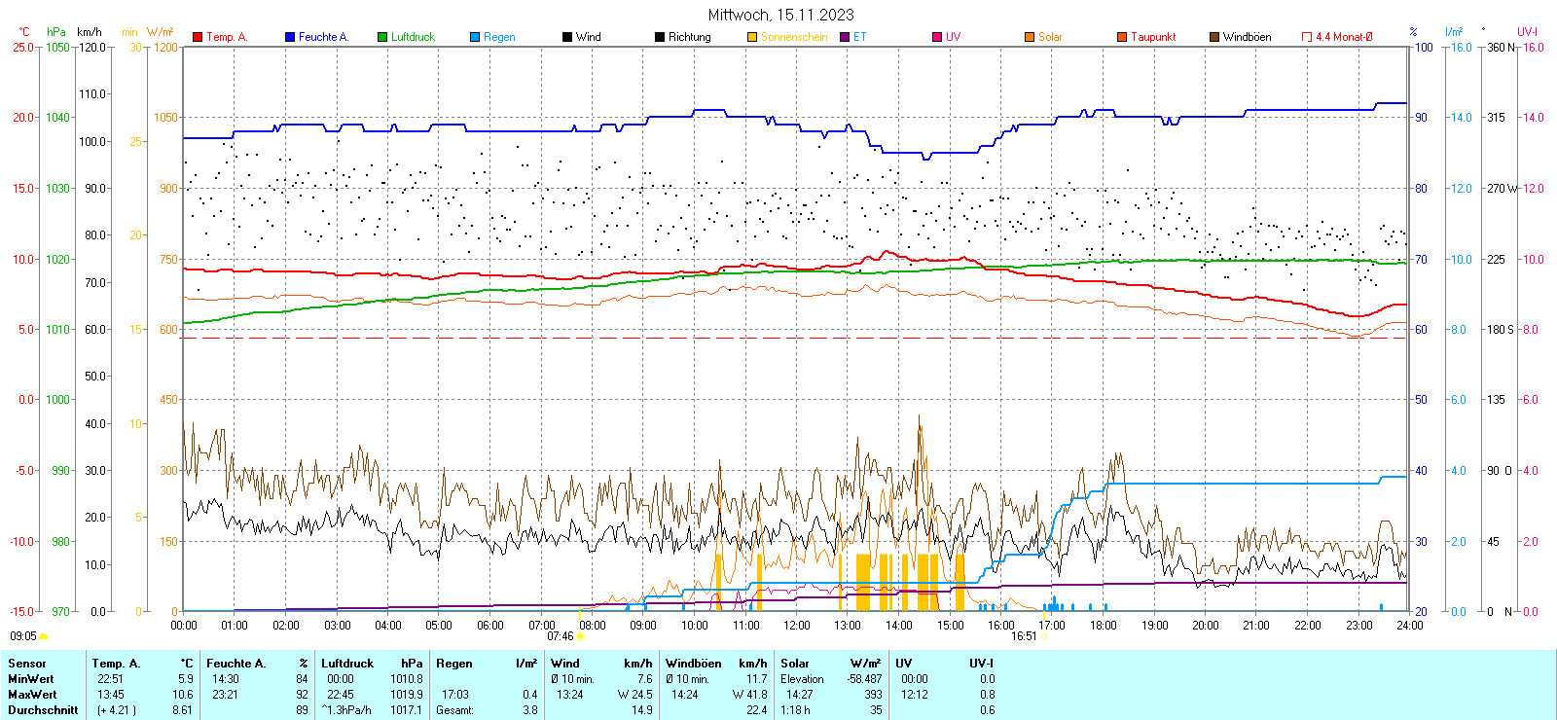Viewport: 1557px width, 720px height.
Task: Click the red Temp. A. legend swatch
Action: [198, 37]
